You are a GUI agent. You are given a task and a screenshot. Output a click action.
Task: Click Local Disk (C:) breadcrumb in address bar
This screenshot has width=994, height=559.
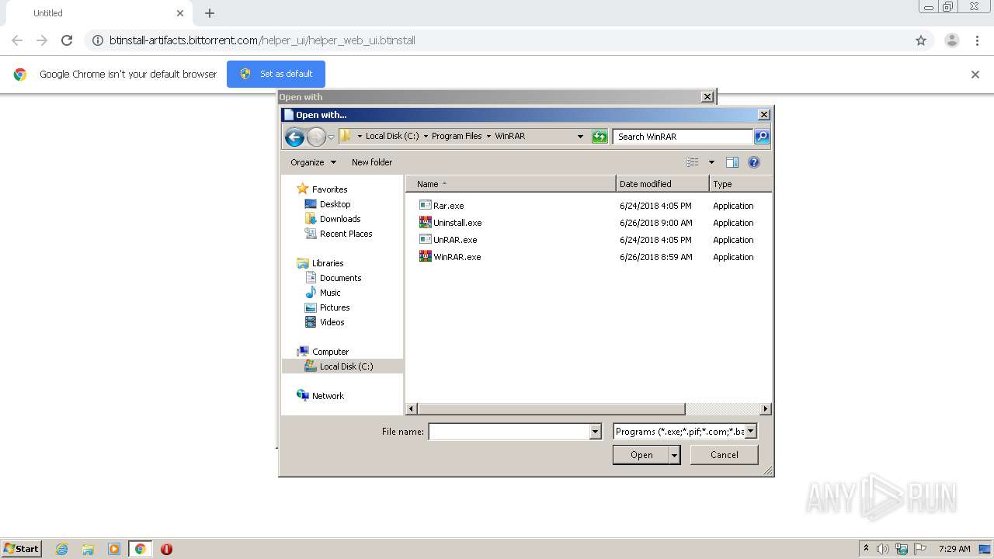pos(392,136)
